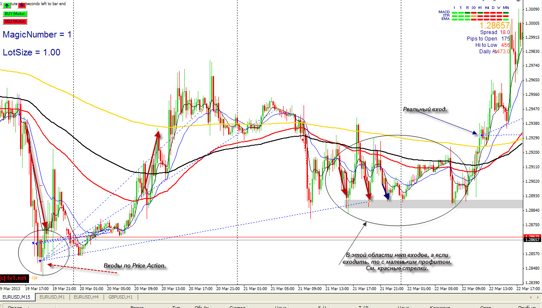Click the EMA signal bar under 1
Image resolution: width=542 pixels, height=308 pixels.
tap(455, 20)
